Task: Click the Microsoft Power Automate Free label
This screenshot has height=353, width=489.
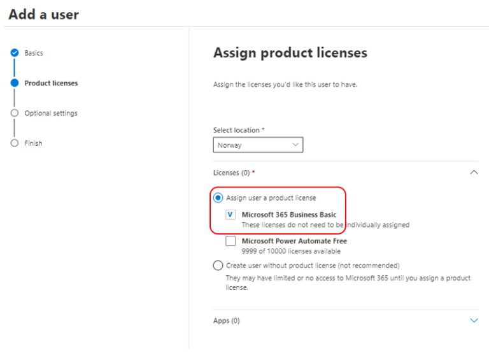Action: 294,241
